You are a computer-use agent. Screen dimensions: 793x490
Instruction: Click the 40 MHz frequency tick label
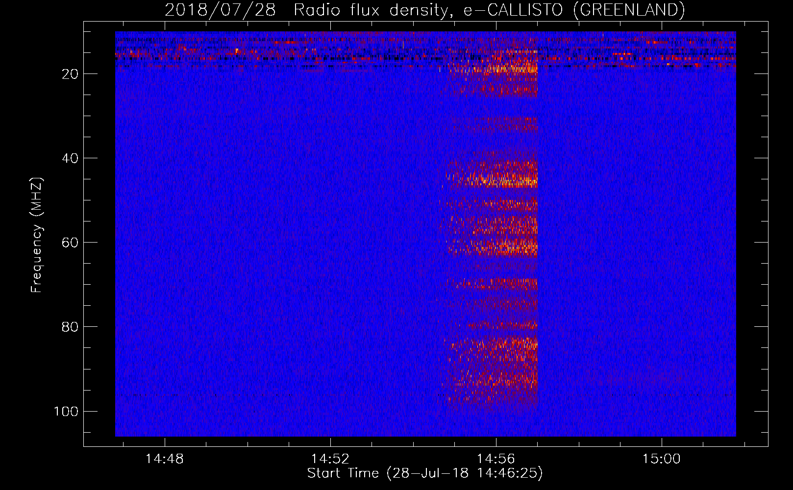[x=70, y=158]
